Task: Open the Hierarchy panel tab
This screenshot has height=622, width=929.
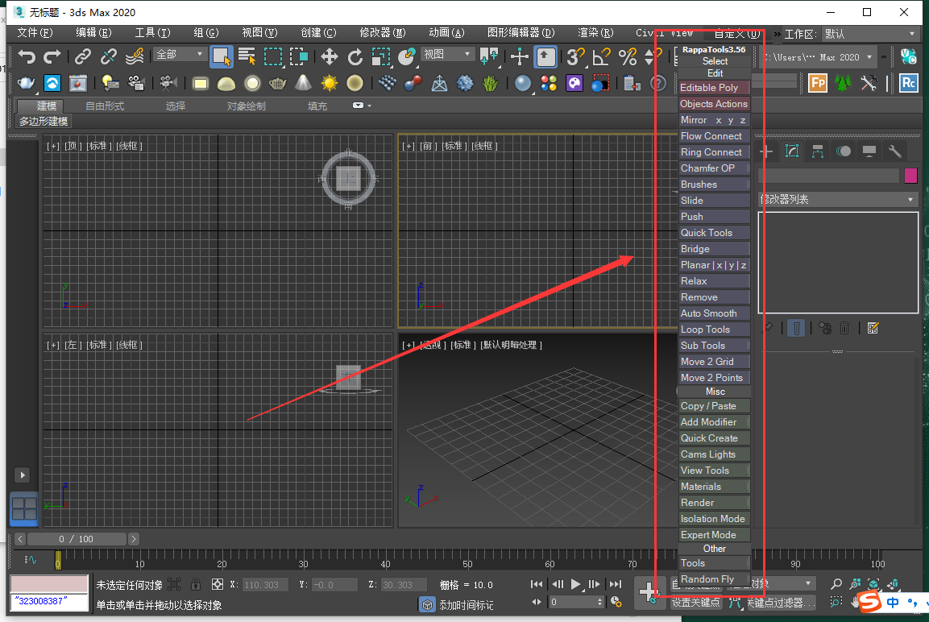Action: 818,151
